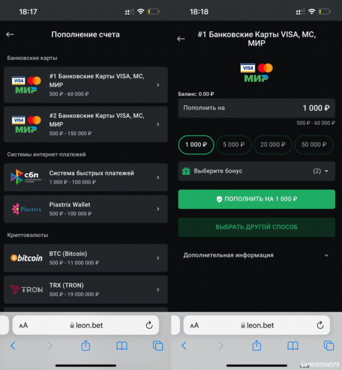
Task: Open bookmarks icon in right browser toolbar
Action: (x=293, y=346)
